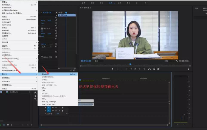Expand Adobe Dynamic Link(K) submenu
Image resolution: width=207 pixels, height=130 pixels.
point(19,59)
